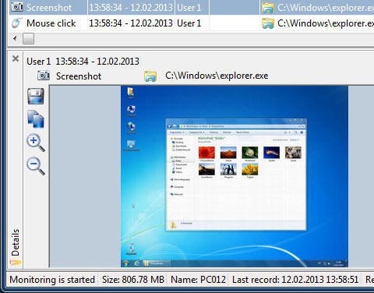This screenshot has height=293, width=374.
Task: Click 'C:\Windows\explorer.exe' path in the details header
Action: coord(217,76)
